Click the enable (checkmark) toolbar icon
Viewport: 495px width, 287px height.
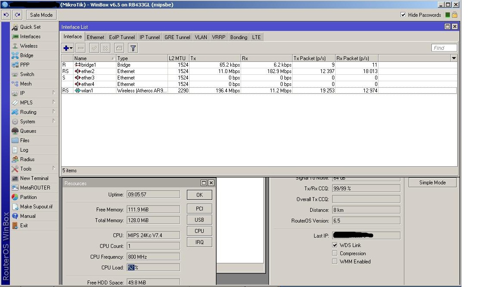94,48
